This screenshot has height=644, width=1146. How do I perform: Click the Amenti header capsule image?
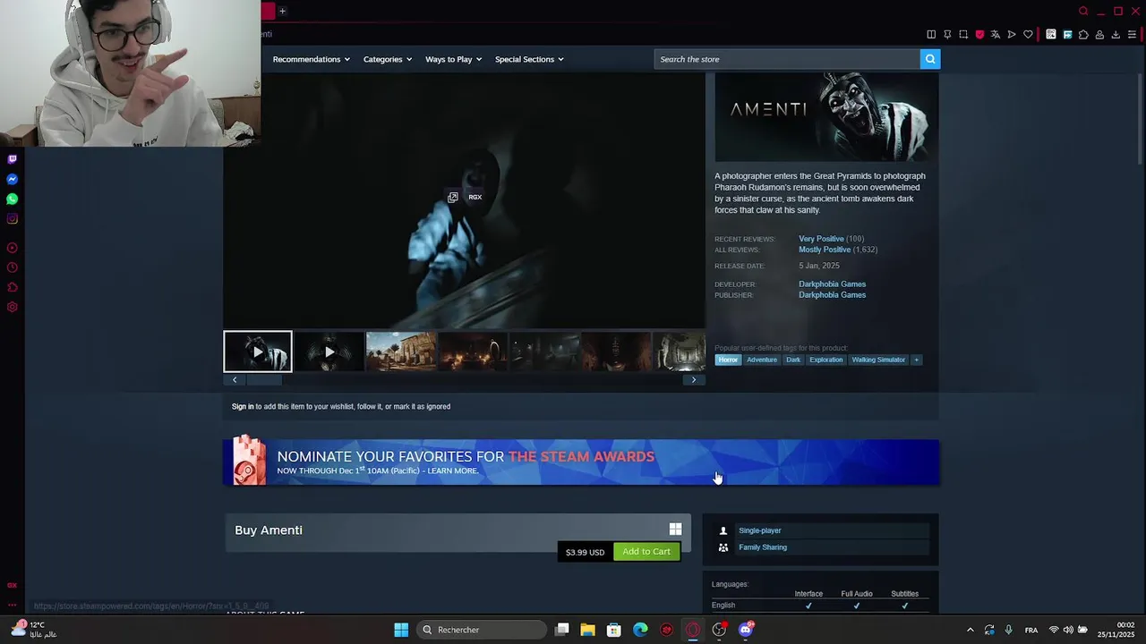[x=826, y=117]
